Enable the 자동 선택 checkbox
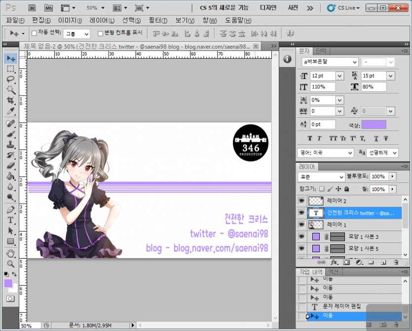The image size is (412, 331). 34,33
